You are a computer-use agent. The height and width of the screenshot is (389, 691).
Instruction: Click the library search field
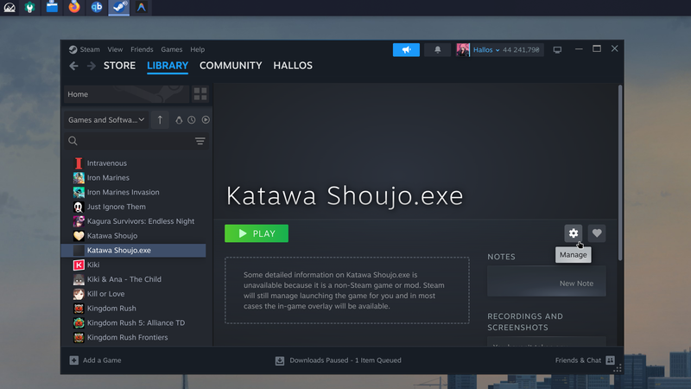click(136, 141)
